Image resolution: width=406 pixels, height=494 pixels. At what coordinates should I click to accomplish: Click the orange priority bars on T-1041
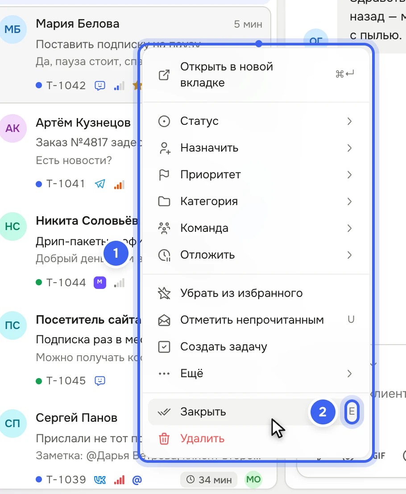pyautogui.click(x=119, y=184)
